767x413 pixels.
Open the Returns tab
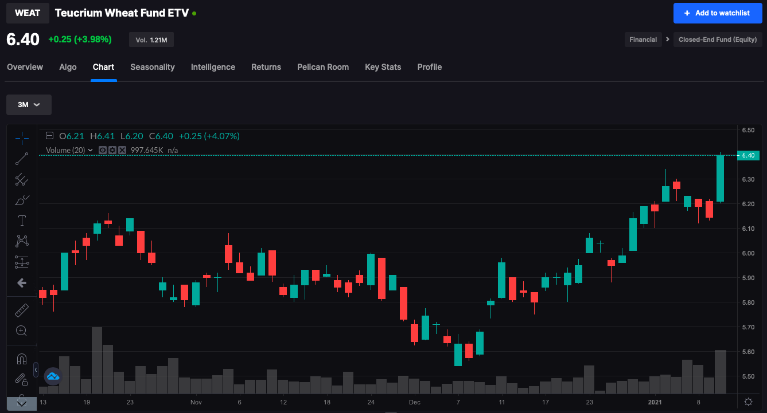point(266,67)
